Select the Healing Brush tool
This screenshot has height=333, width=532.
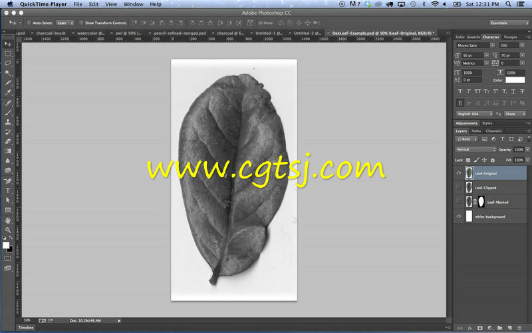[8, 103]
